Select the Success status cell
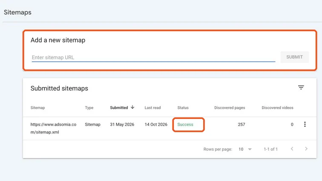Screen dimensions: 322x181 (x=185, y=124)
